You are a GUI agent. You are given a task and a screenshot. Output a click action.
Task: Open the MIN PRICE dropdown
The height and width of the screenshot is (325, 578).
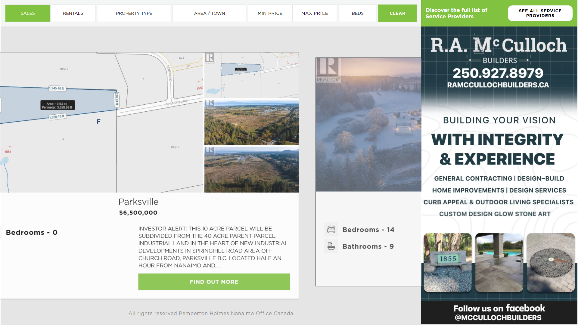click(x=270, y=13)
